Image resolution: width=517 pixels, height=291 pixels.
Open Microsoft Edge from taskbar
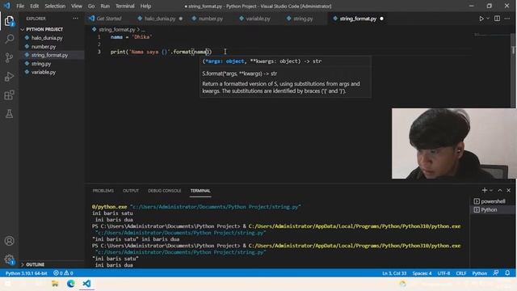(70, 284)
